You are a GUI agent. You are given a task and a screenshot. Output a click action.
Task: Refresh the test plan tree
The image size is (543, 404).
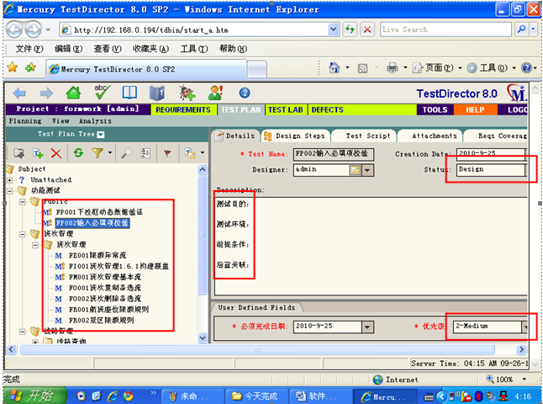79,152
